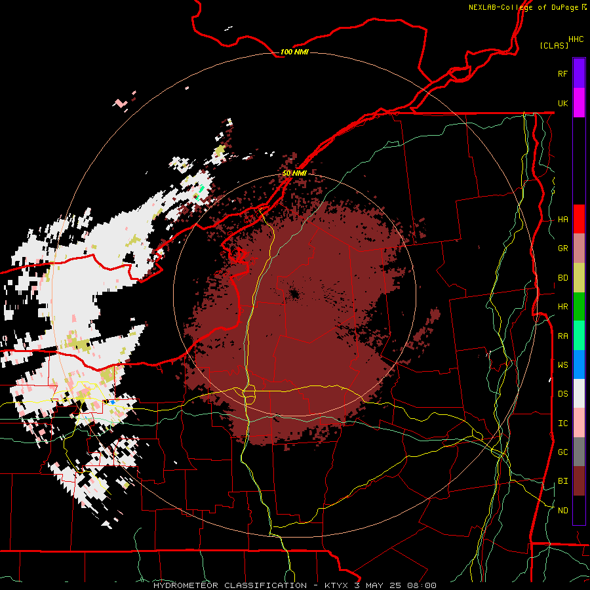Click the 100 NMI range ring label

click(294, 52)
